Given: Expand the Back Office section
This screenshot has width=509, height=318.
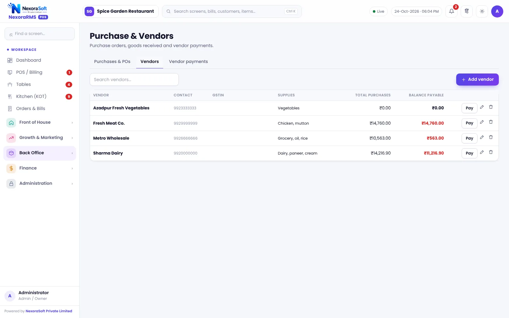Looking at the screenshot, I should (x=40, y=153).
